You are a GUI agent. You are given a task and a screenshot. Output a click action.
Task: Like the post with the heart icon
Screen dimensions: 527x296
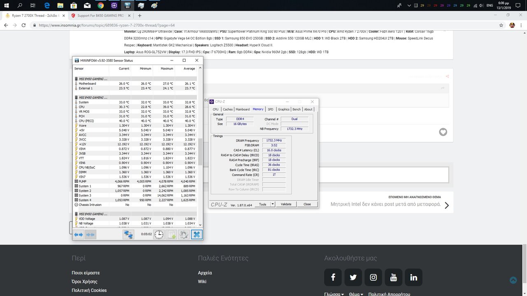pos(443,132)
